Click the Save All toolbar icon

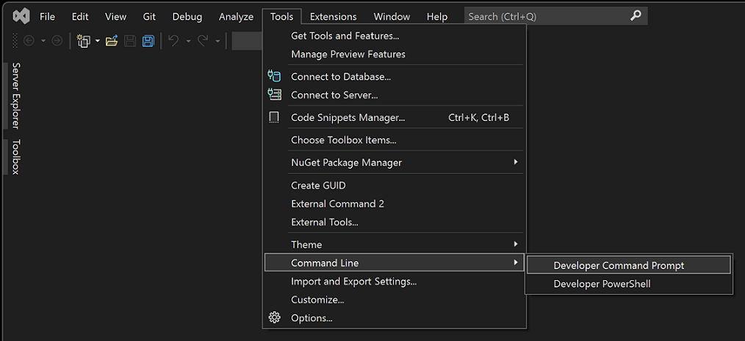pos(148,41)
